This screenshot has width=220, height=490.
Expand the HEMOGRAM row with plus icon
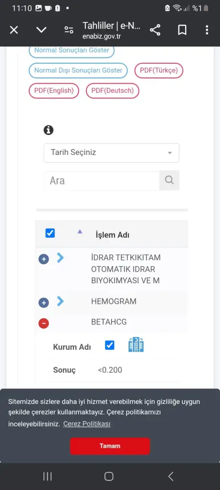43,303
